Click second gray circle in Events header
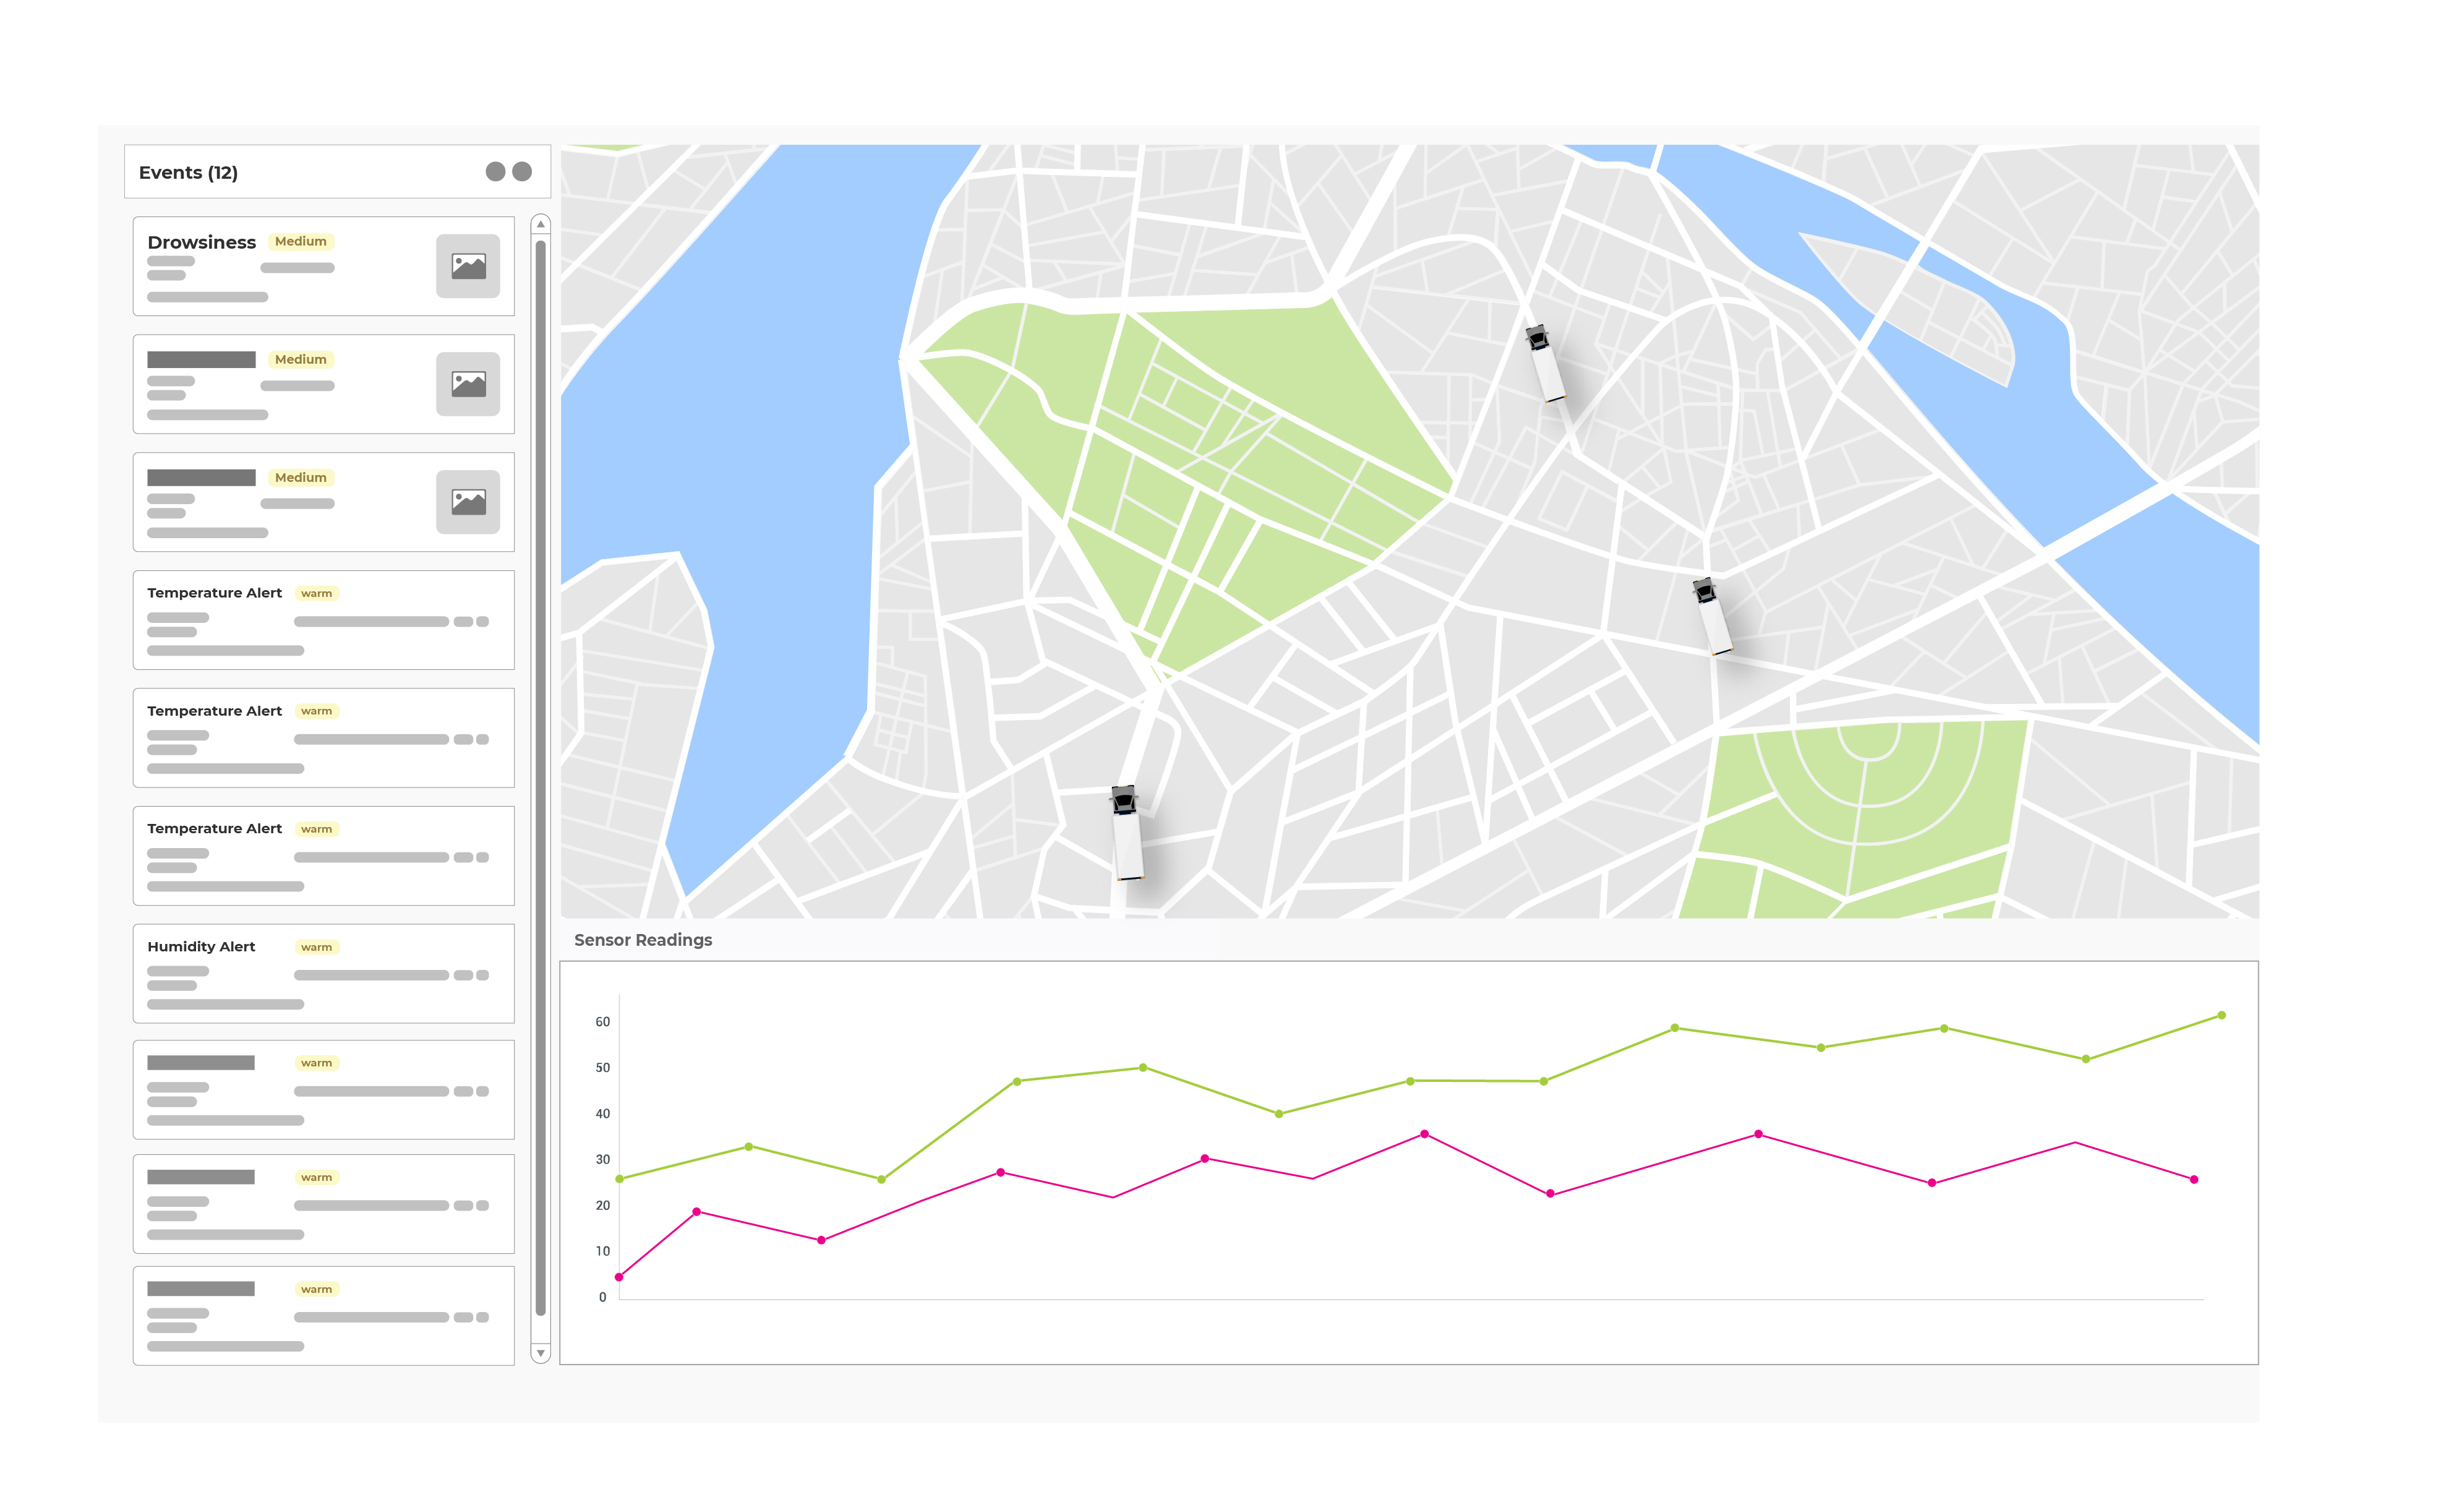This screenshot has width=2464, height=1505. tap(522, 172)
